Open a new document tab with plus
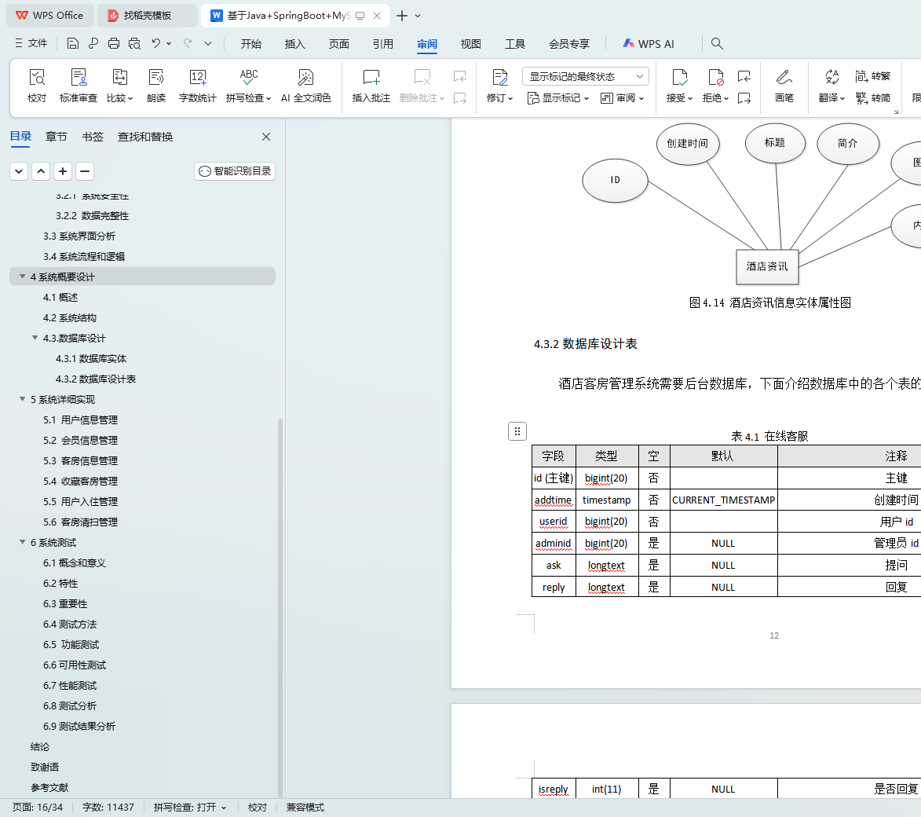Screen dimensions: 921x817 (402, 16)
